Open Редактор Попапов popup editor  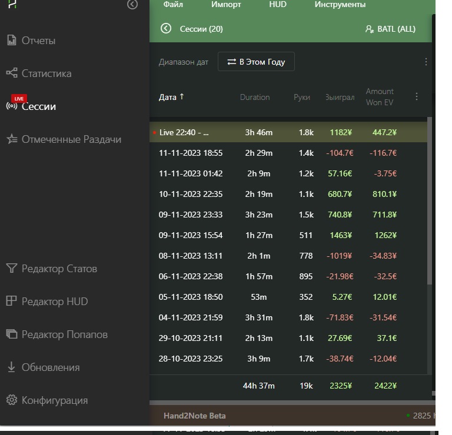(x=57, y=334)
